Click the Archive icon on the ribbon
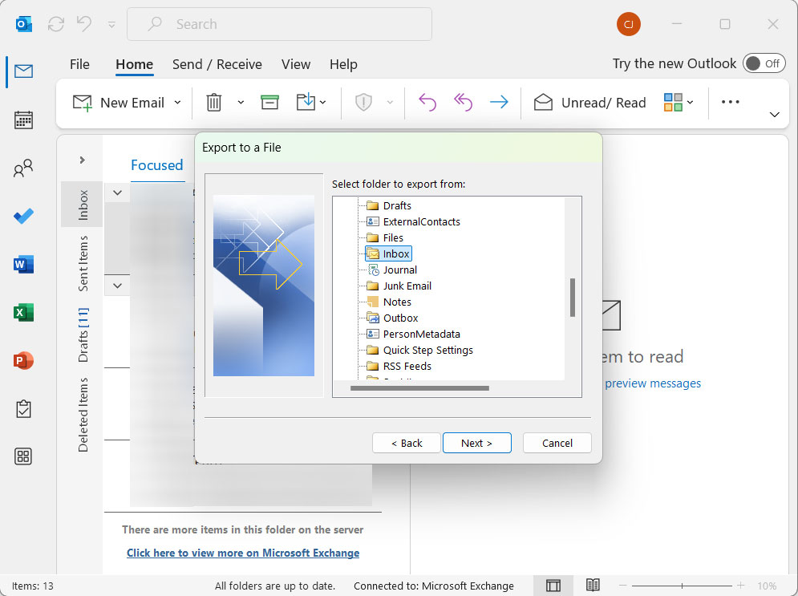The width and height of the screenshot is (798, 596). coord(269,102)
